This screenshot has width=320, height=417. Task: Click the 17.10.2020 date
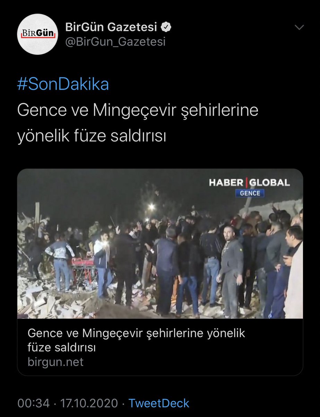coord(89,403)
